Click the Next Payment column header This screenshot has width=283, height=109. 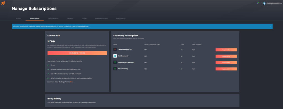(x=197, y=44)
